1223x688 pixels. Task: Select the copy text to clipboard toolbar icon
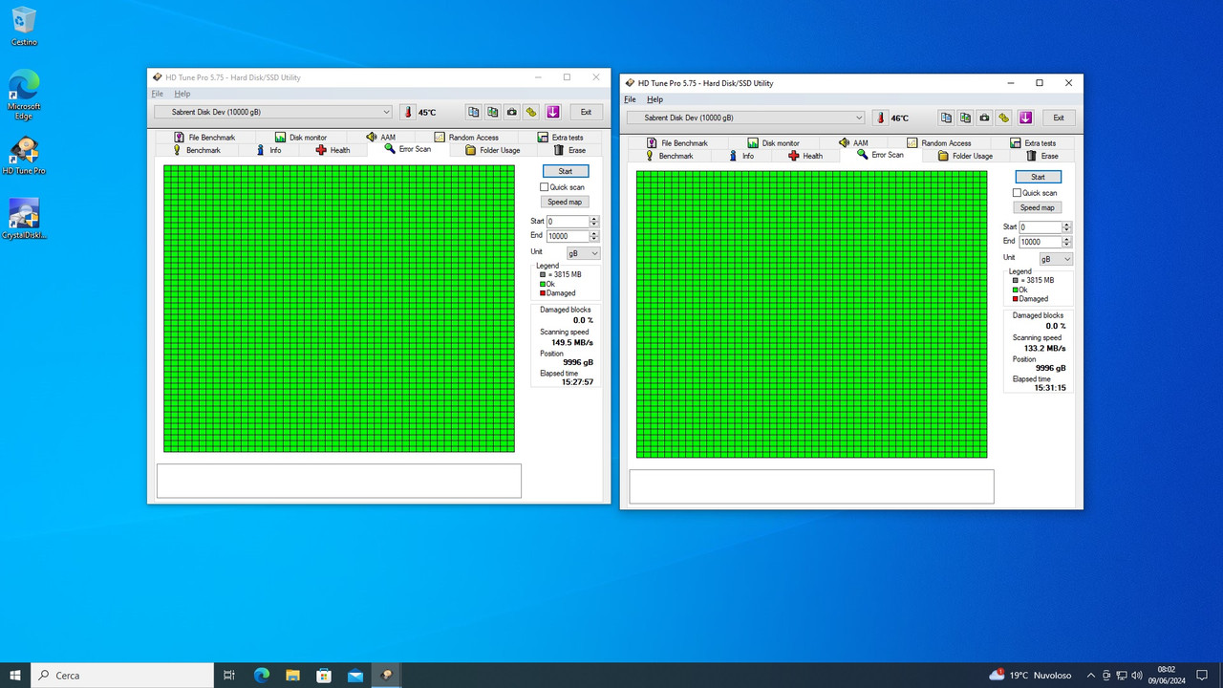[473, 112]
